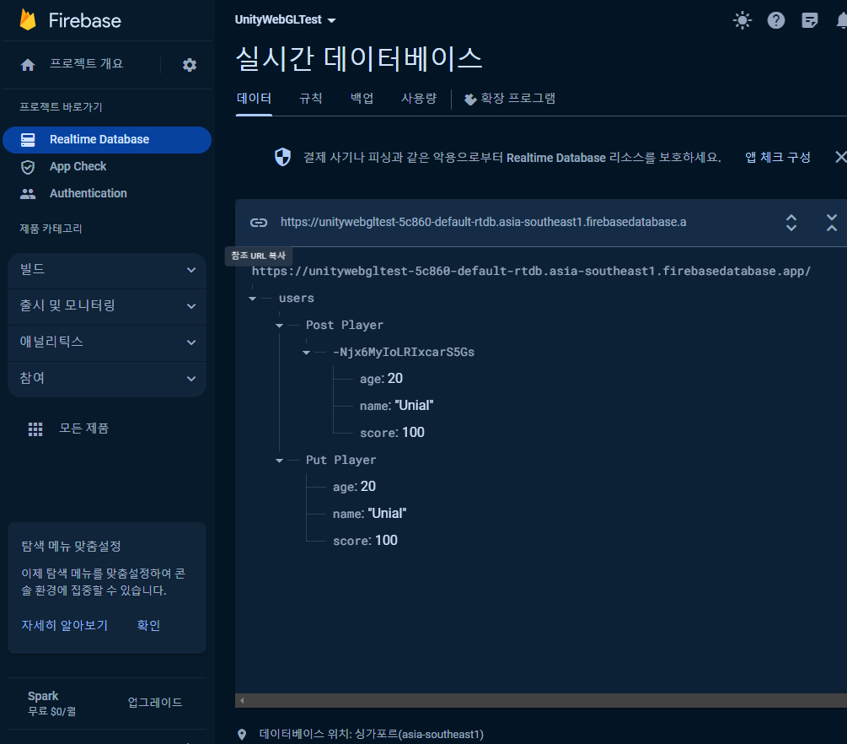Expand the 빌드 sidebar section
847x744 pixels.
107,271
